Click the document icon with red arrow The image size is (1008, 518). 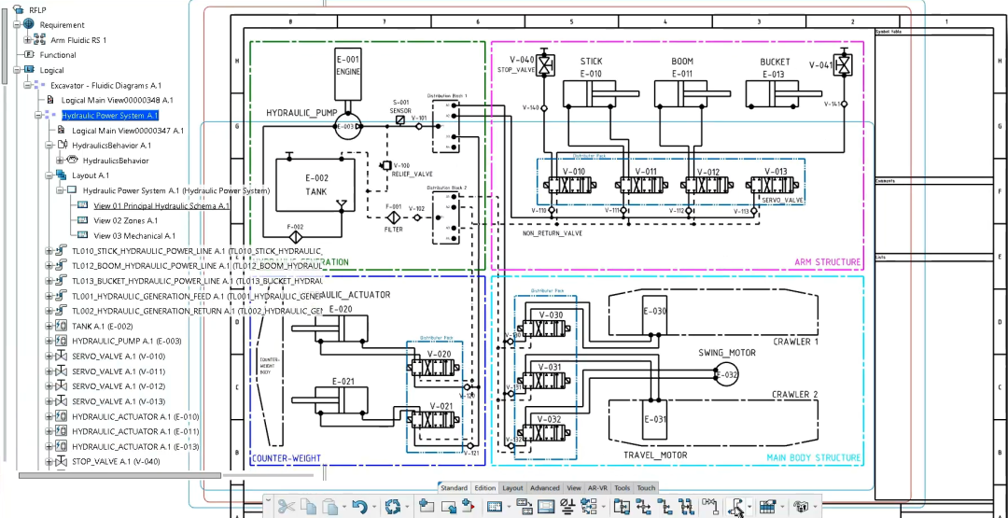pos(468,507)
